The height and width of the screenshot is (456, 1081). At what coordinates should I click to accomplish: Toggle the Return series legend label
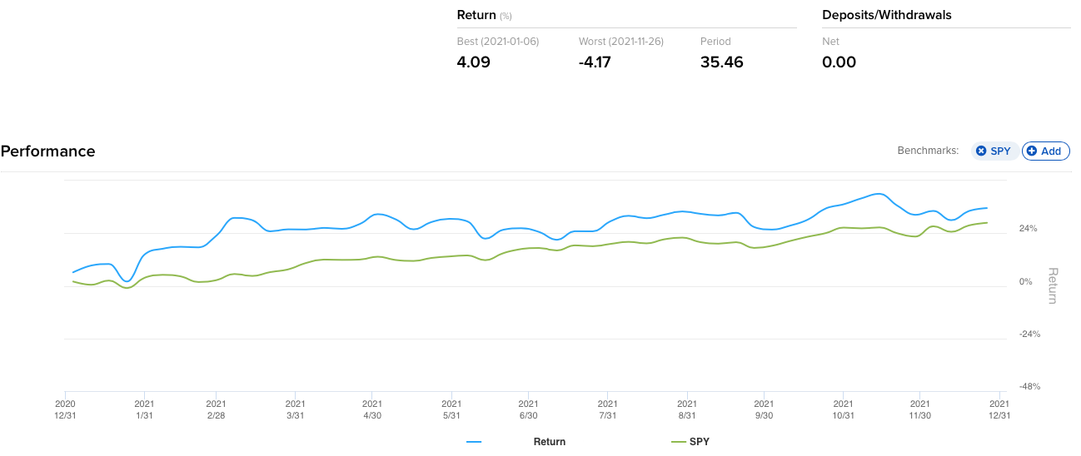549,442
